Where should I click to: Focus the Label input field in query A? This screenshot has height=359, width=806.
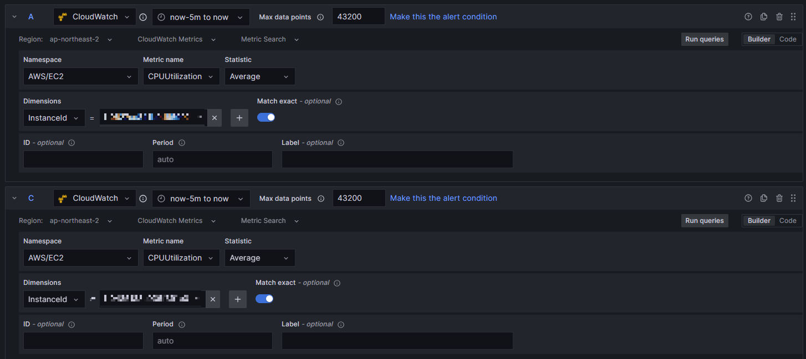click(397, 159)
